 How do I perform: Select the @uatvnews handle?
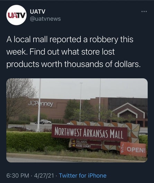[45, 19]
